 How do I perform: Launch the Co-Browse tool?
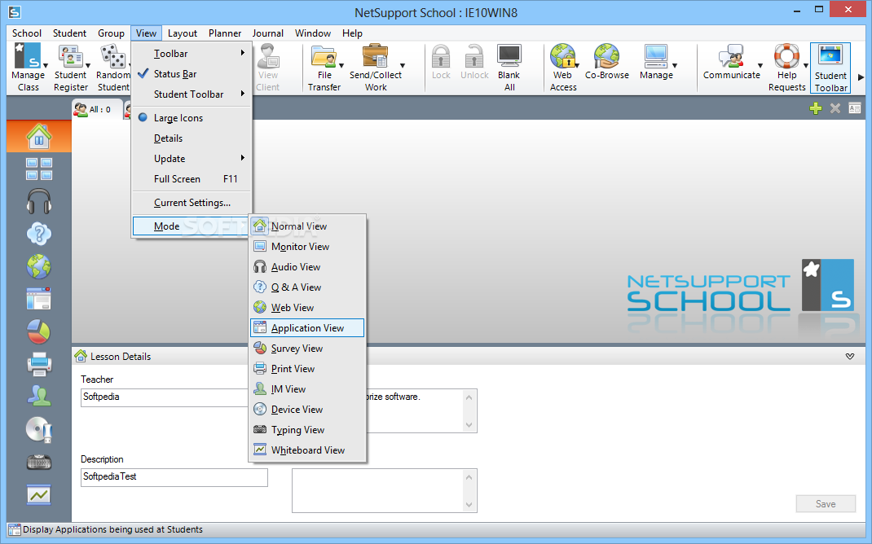pyautogui.click(x=606, y=62)
